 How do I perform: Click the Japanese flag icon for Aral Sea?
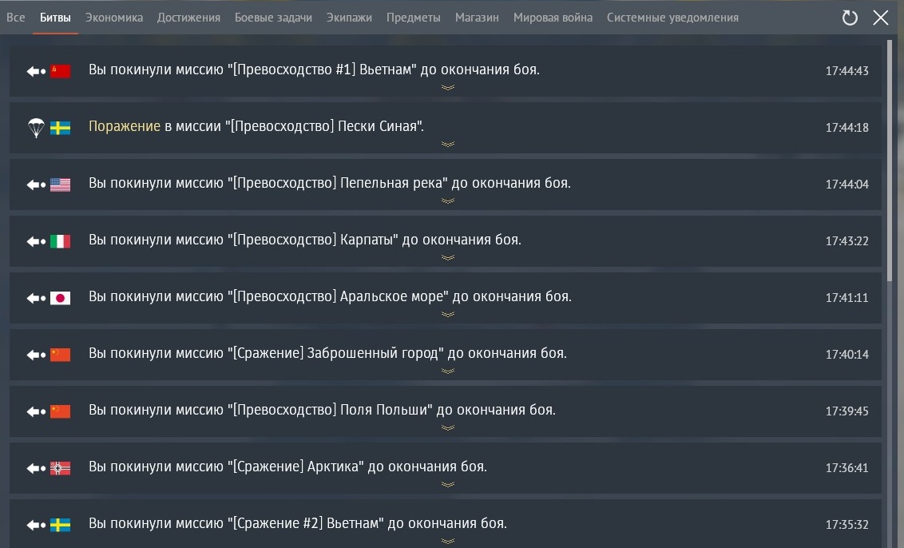tap(61, 298)
